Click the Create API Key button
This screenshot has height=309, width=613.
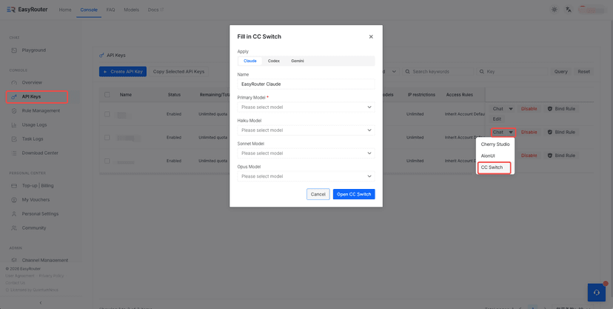(x=123, y=72)
